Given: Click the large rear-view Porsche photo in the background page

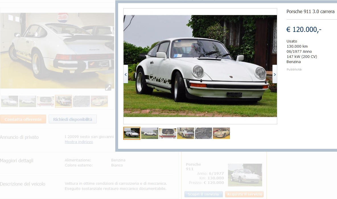Looking at the screenshot, I should click(57, 51).
